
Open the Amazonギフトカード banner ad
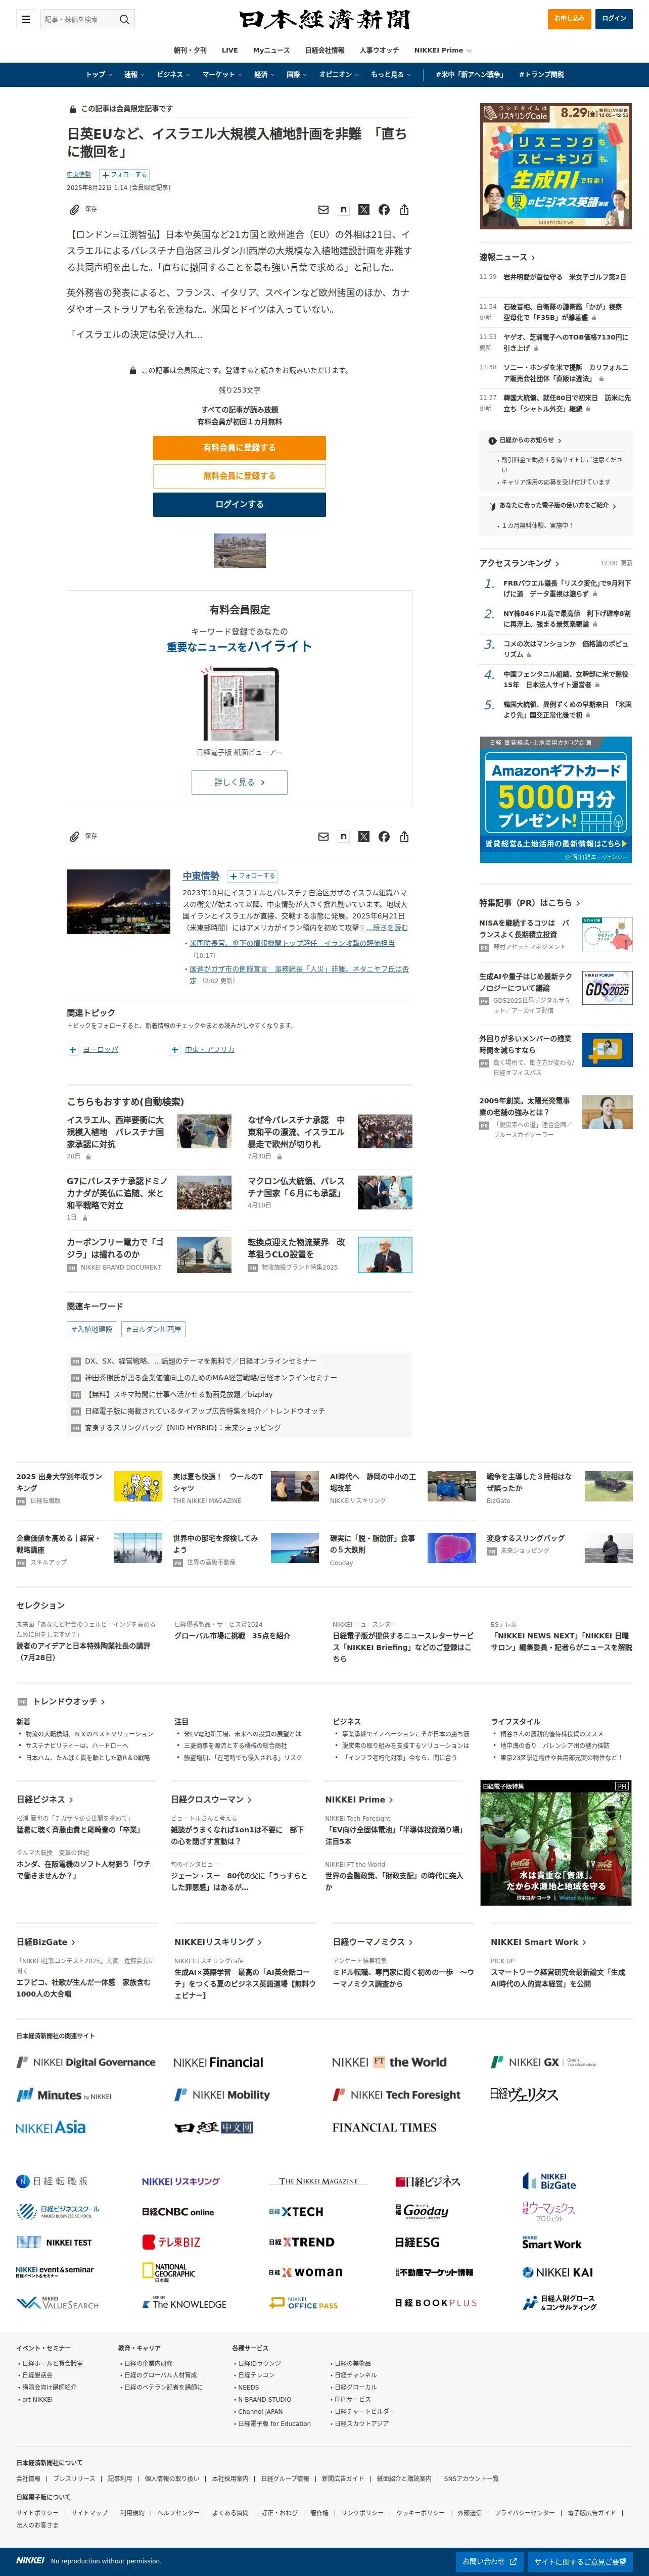(x=556, y=799)
